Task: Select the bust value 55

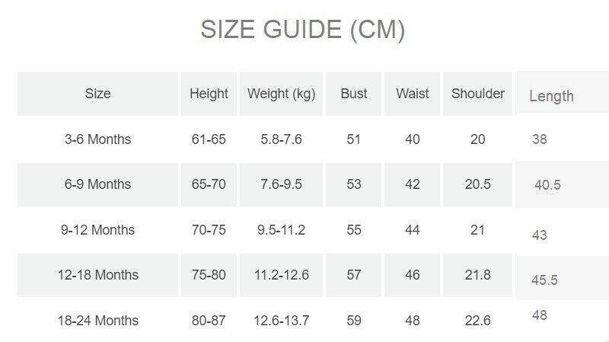Action: [354, 230]
